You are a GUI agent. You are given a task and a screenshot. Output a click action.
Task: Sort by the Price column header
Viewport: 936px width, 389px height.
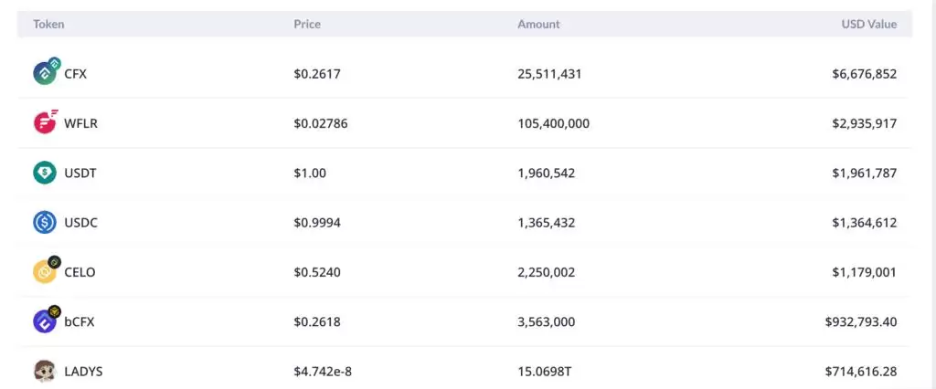tap(307, 25)
